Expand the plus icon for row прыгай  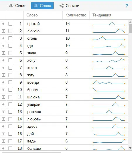(x=3, y=23)
